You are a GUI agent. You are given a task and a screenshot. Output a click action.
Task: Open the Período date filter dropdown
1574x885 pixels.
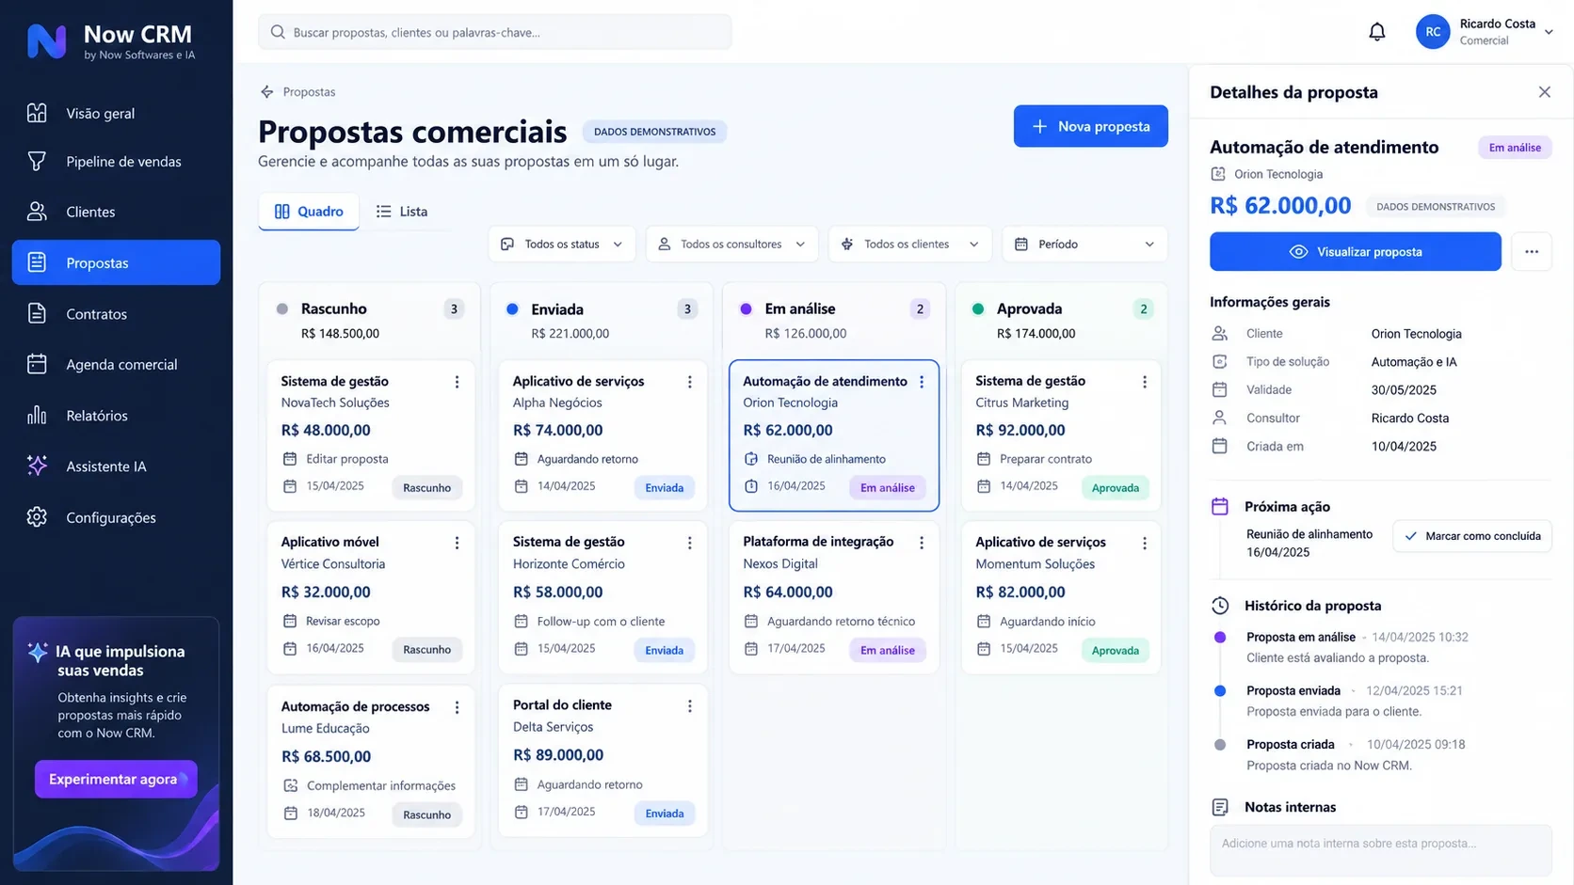click(1084, 244)
